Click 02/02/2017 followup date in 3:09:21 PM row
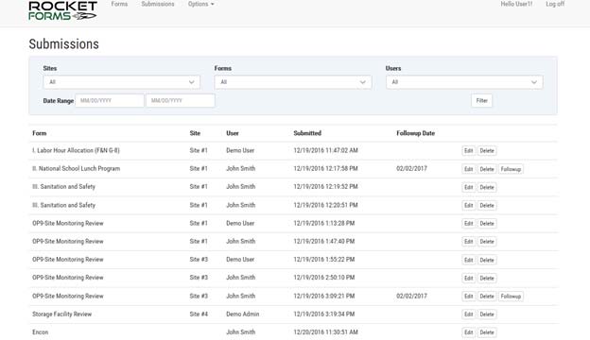590x340 pixels. click(x=411, y=296)
